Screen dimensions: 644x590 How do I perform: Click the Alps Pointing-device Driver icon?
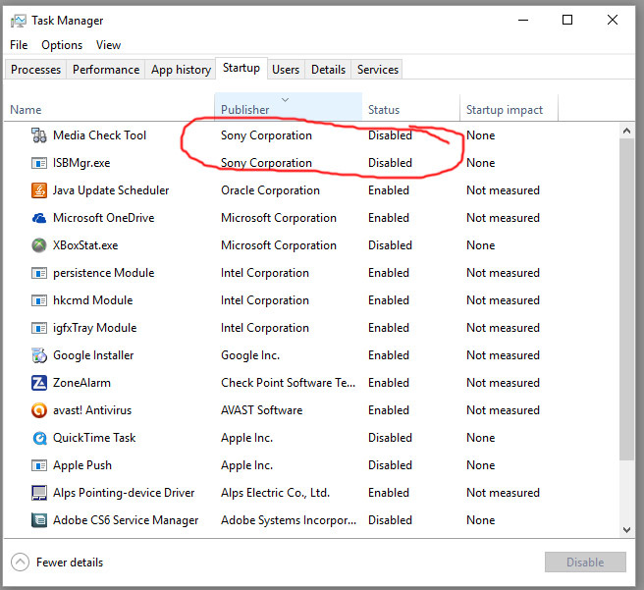pyautogui.click(x=39, y=493)
